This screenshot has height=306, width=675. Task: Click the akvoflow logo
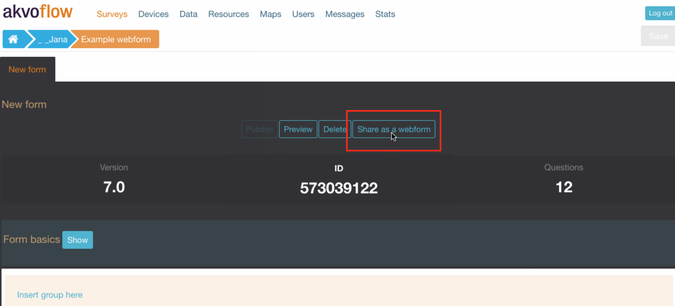click(38, 12)
